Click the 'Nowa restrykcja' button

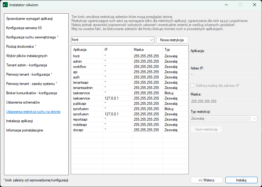[172, 40]
